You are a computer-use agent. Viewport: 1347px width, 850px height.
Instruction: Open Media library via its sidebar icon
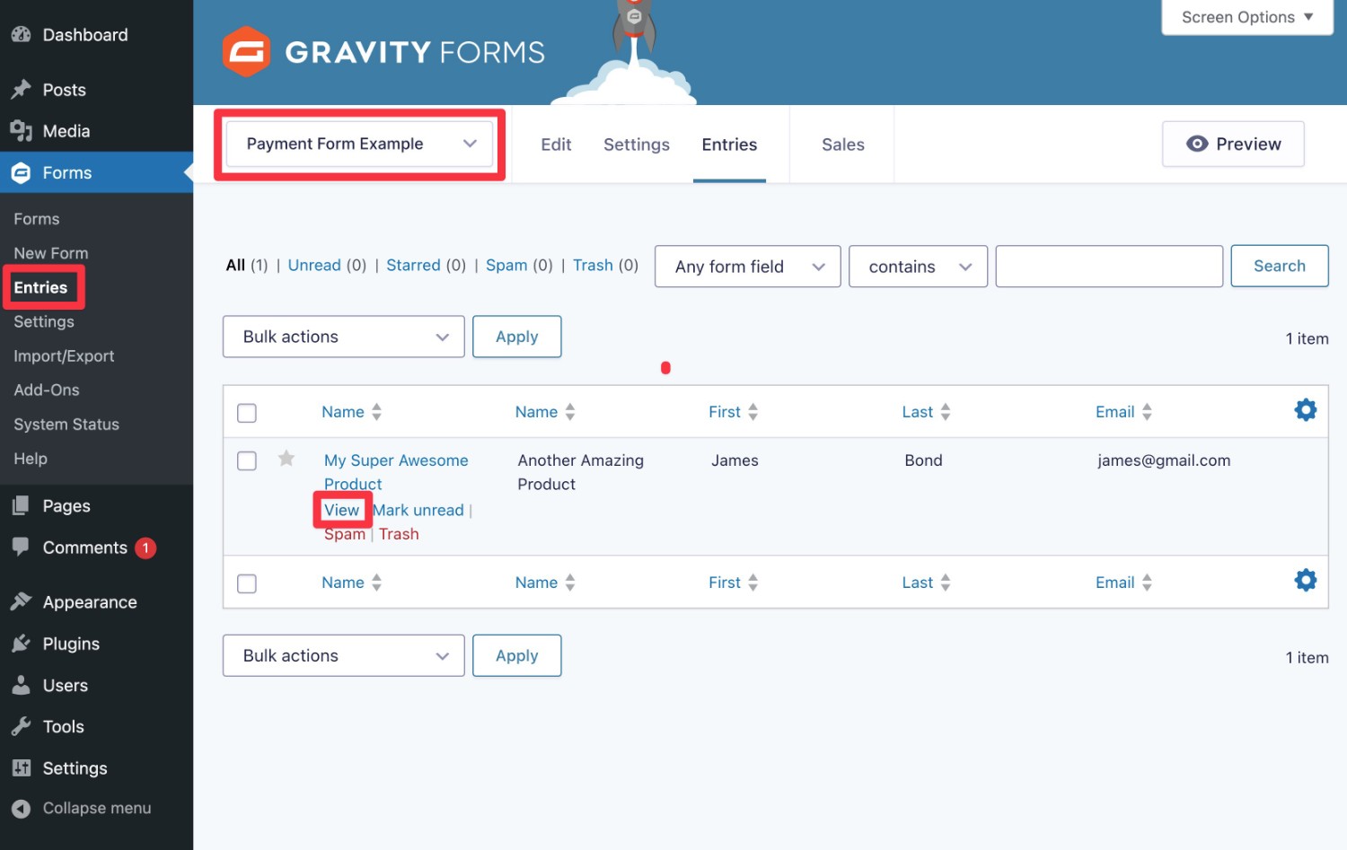point(21,130)
